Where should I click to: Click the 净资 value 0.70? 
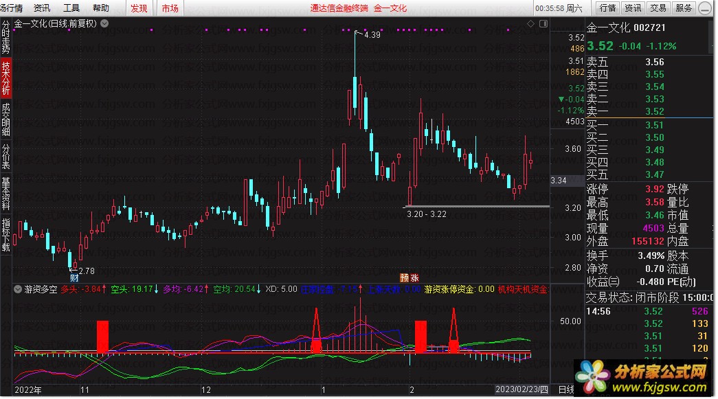pos(655,269)
